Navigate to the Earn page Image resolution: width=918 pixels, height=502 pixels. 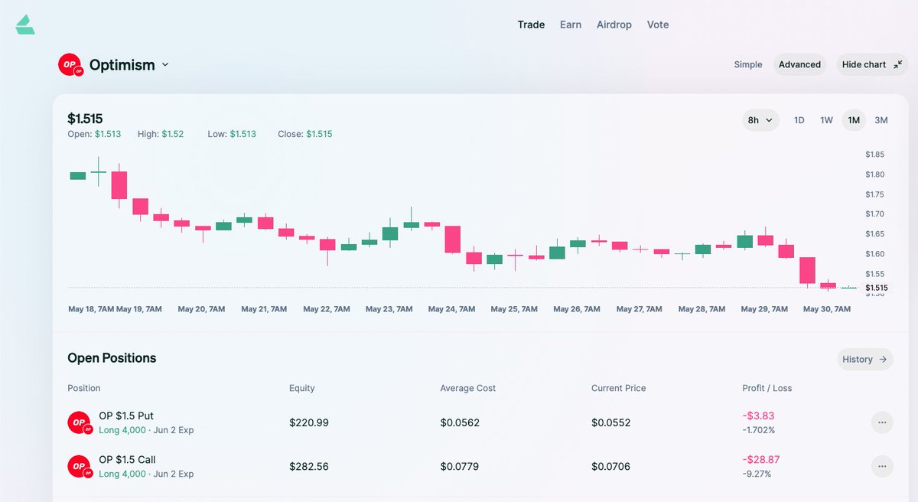[571, 24]
